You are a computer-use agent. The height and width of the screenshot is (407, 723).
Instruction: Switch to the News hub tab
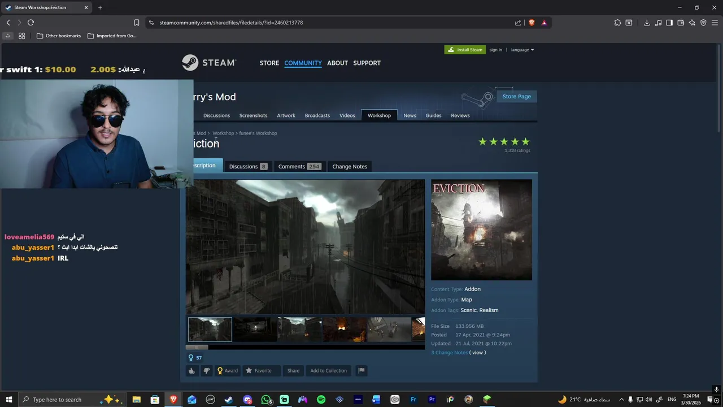click(410, 115)
